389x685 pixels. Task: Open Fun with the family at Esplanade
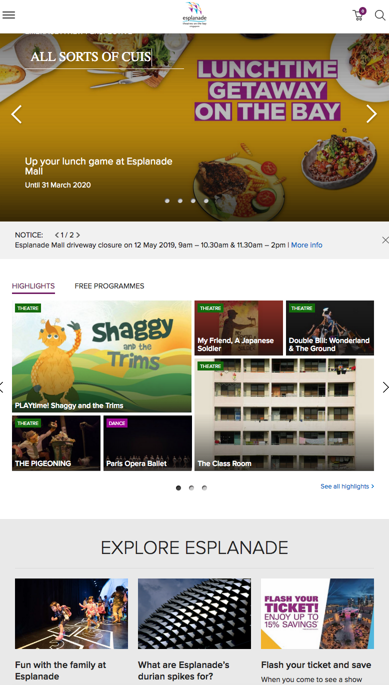click(x=60, y=670)
